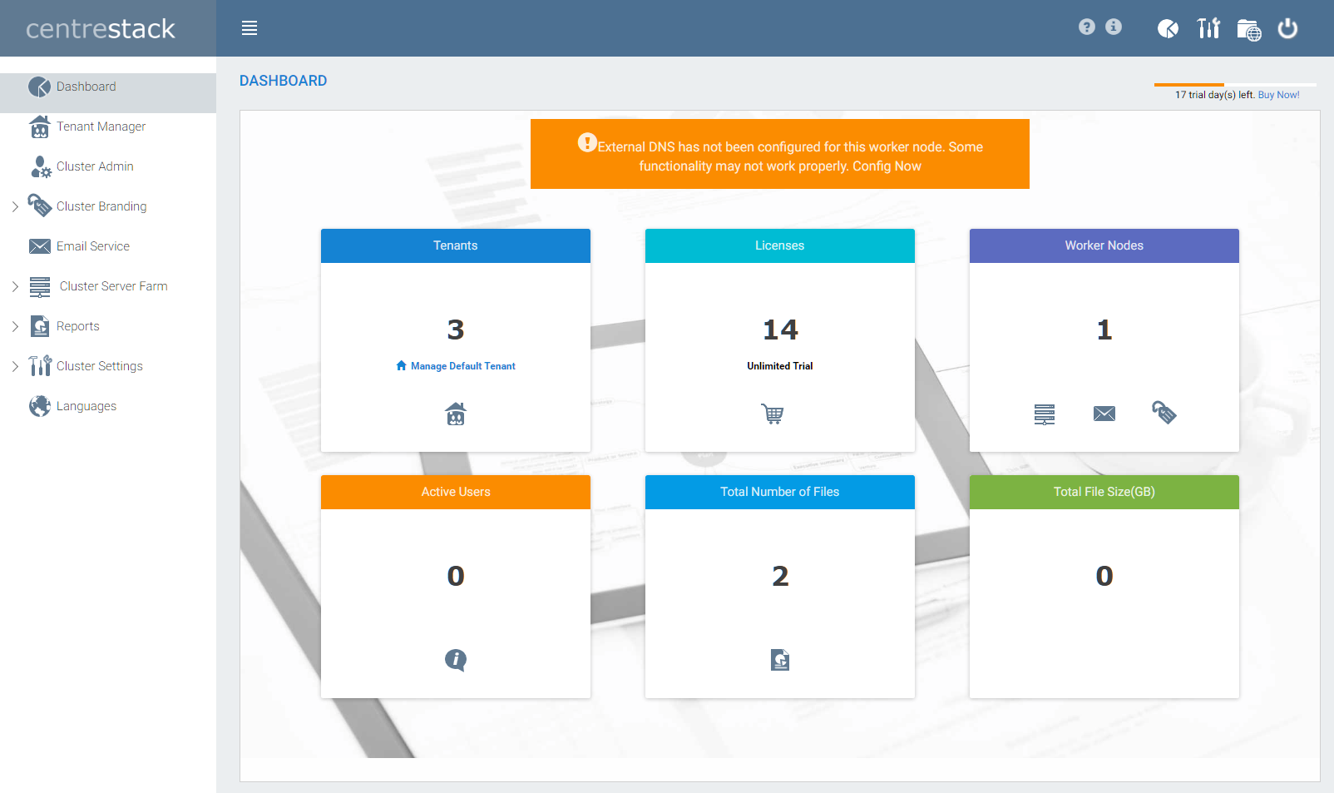Click the Active Users card header
This screenshot has width=1334, height=793.
[456, 492]
